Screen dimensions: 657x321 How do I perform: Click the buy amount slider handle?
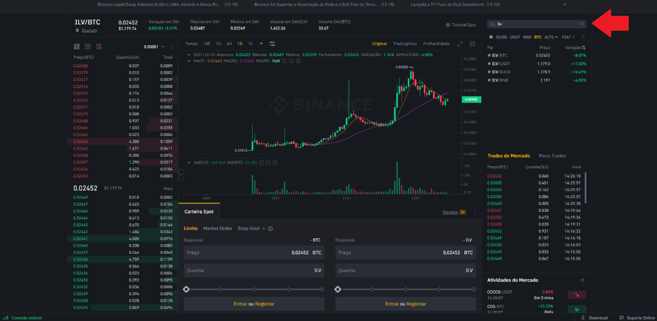(x=186, y=289)
